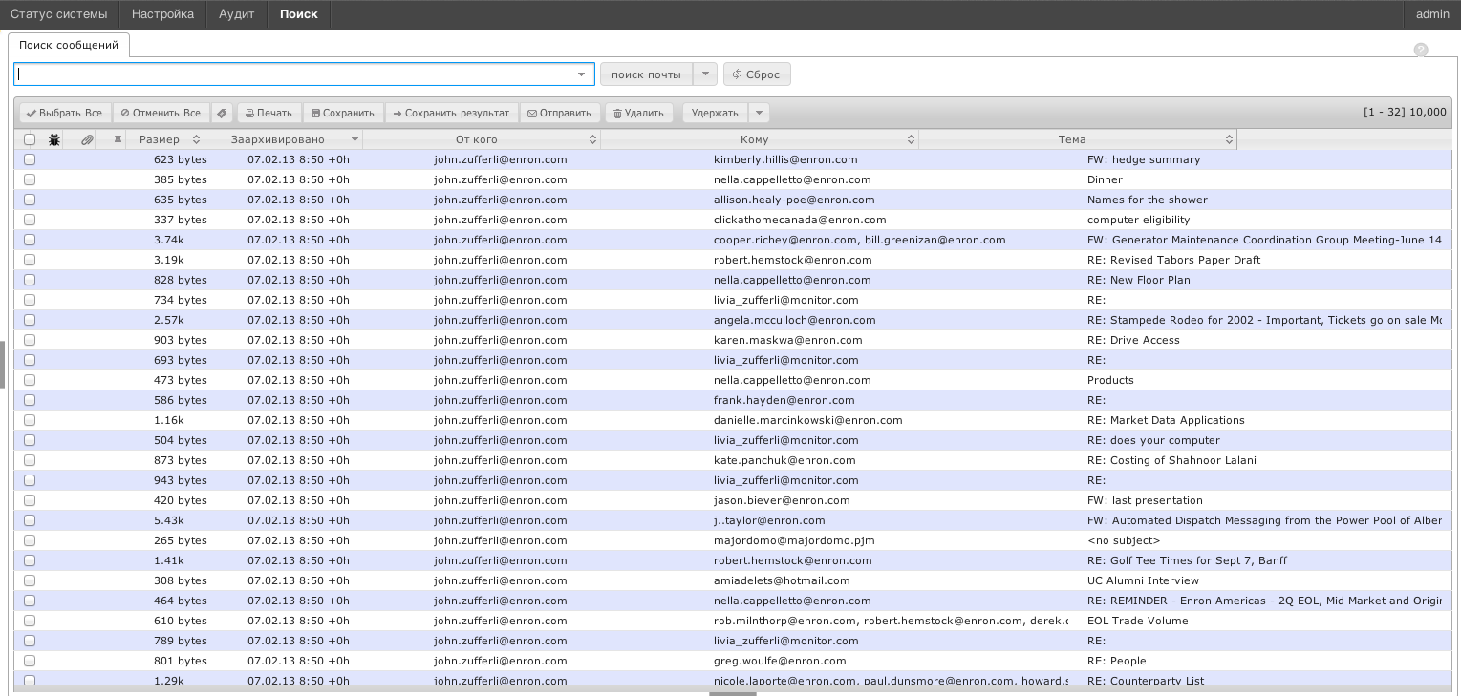The width and height of the screenshot is (1461, 696).
Task: Click the Печать print button
Action: pyautogui.click(x=269, y=113)
